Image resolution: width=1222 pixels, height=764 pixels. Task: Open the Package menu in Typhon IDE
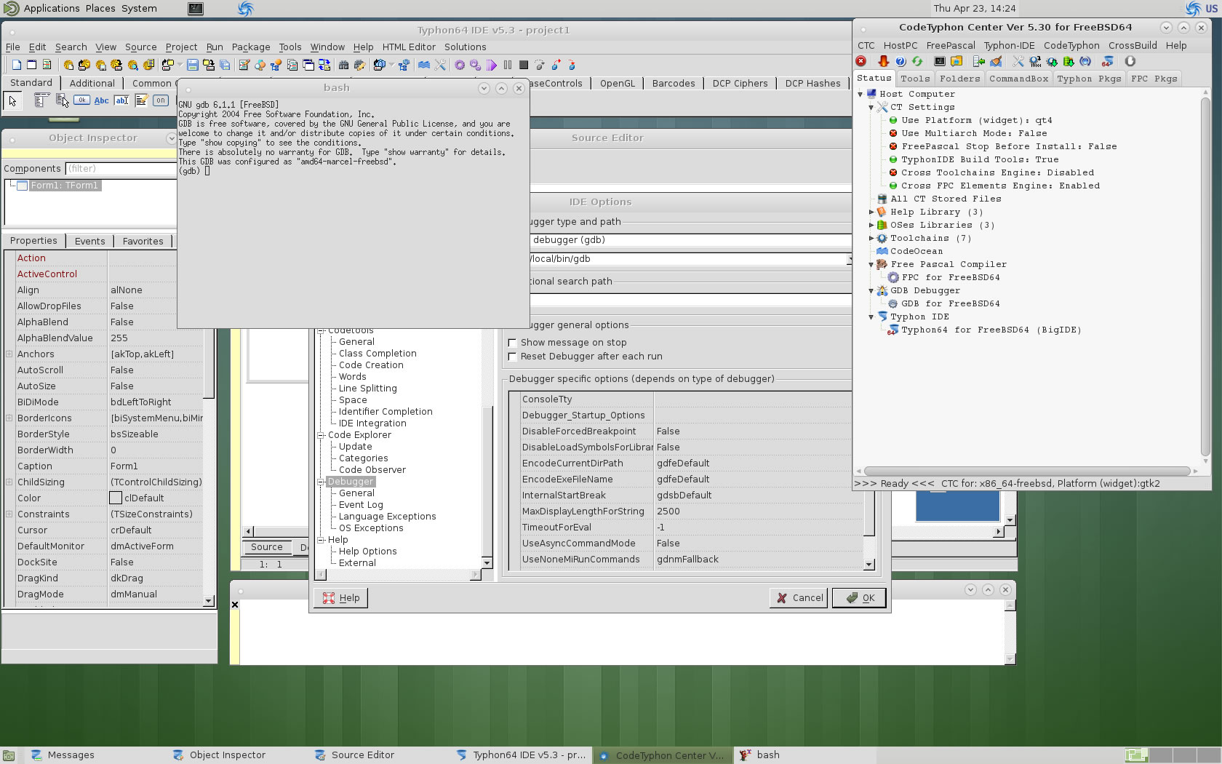(x=251, y=47)
